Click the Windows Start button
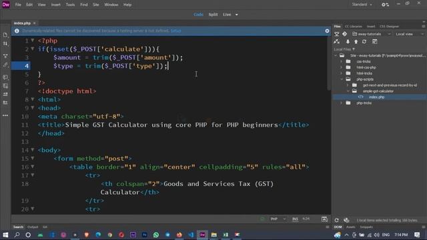The width and height of the screenshot is (427, 240). (x=5, y=235)
